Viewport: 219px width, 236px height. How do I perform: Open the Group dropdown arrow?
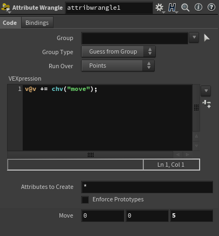click(194, 37)
